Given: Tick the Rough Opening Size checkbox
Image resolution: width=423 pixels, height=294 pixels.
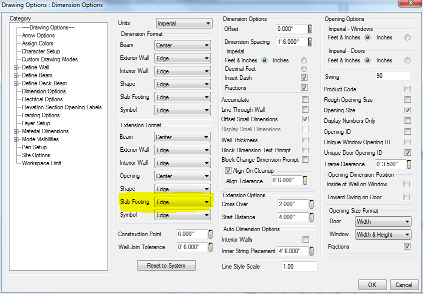Looking at the screenshot, I should point(407,100).
